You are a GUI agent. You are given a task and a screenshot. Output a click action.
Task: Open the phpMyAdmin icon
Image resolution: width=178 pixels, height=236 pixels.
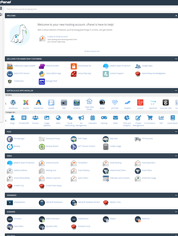tap(10, 203)
